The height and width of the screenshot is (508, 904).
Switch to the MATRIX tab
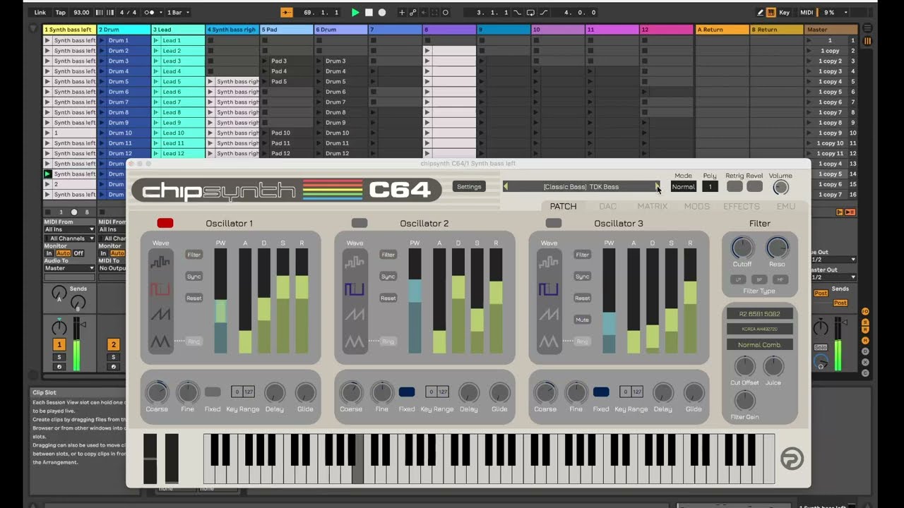653,206
